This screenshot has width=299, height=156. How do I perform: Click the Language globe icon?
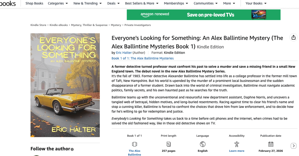[x=203, y=144]
